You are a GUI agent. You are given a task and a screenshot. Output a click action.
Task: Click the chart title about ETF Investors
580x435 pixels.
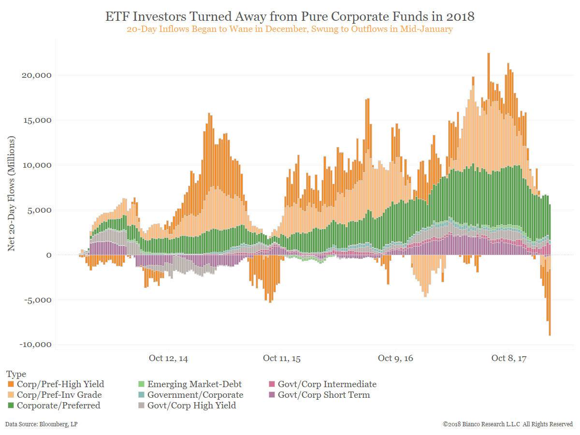(x=290, y=17)
